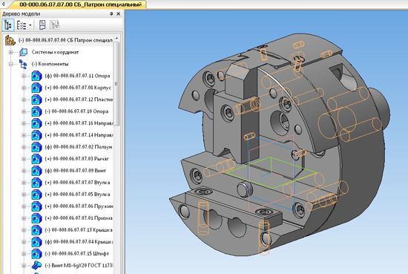Click the bolt icon of Винт M8-6gX20
The image size is (408, 274).
[36, 265]
